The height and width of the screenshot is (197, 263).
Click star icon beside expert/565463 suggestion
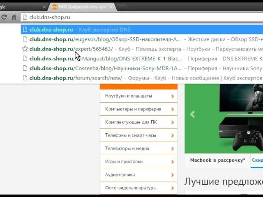click(25, 49)
